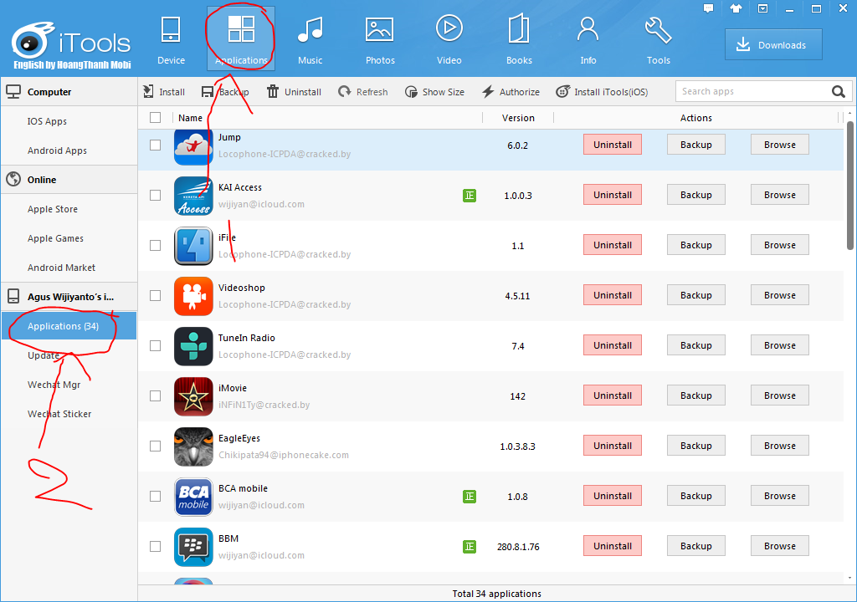Click the BCA mobile app icon

pos(193,497)
